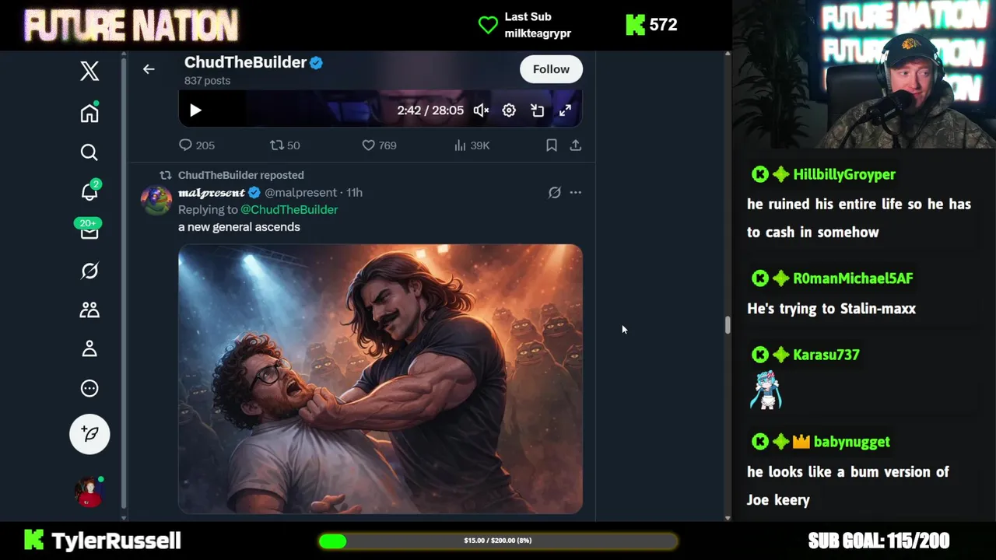This screenshot has width=996, height=560.
Task: Click the page scrollbar thumb
Action: [x=728, y=324]
